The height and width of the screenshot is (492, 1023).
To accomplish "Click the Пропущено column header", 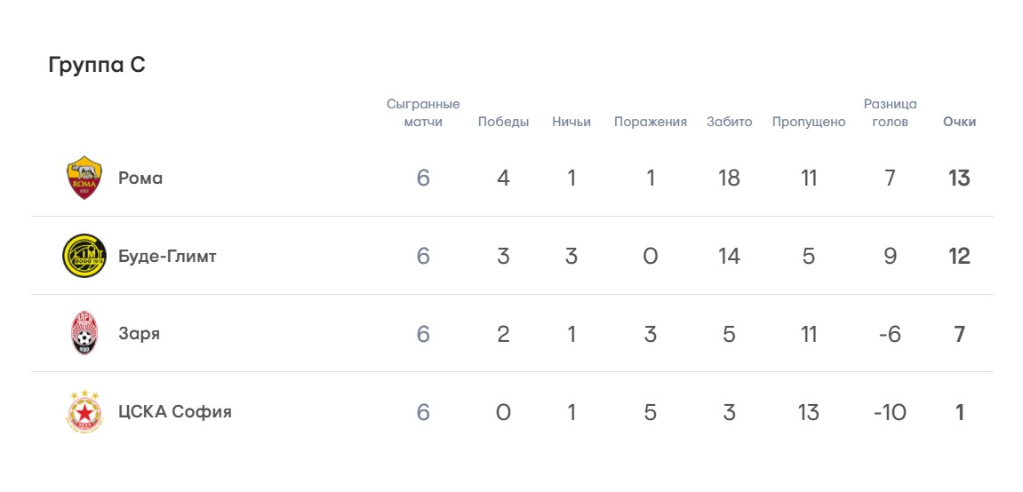I will click(x=808, y=122).
